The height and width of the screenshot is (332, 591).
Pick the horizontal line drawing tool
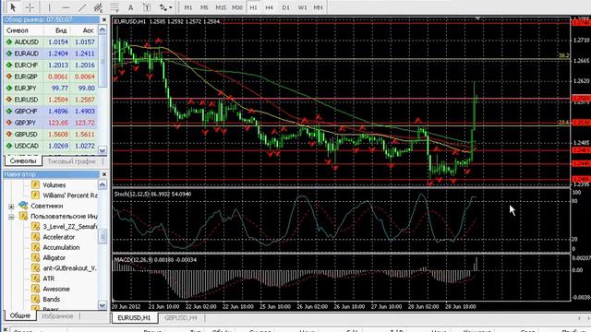(66, 7)
